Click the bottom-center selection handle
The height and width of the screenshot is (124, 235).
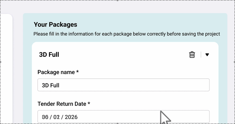click(x=117, y=123)
